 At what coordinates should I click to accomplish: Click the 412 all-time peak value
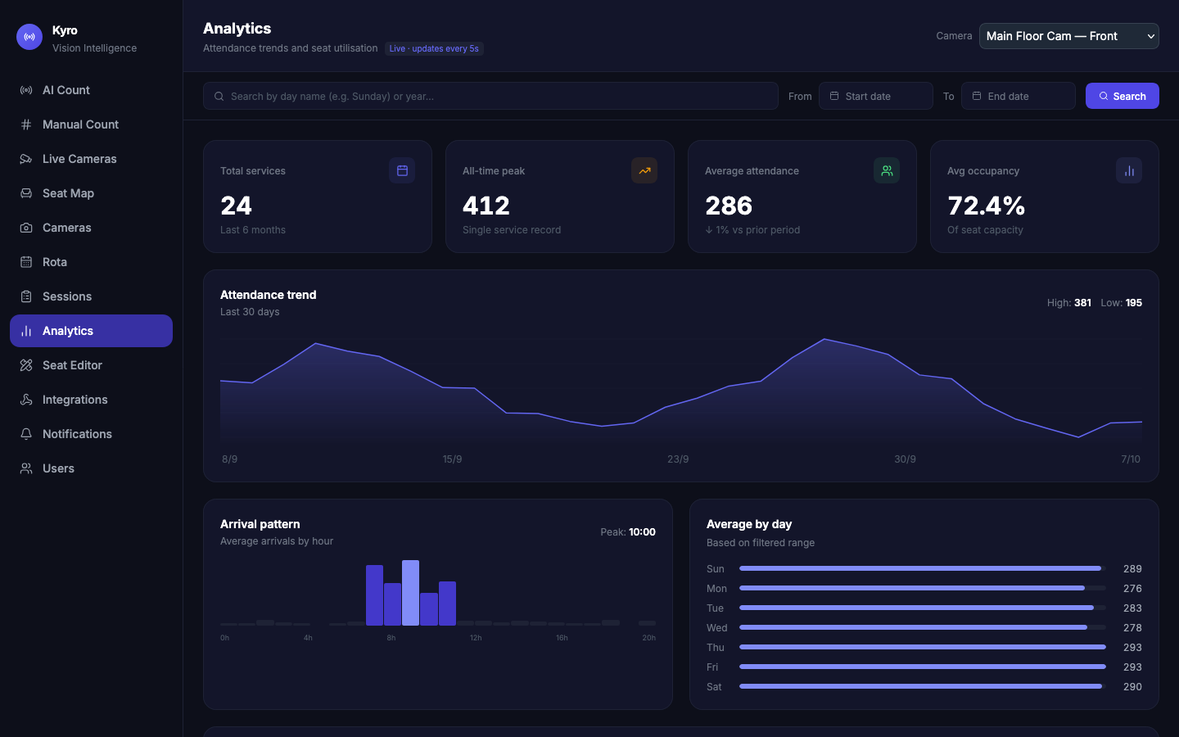(x=486, y=206)
